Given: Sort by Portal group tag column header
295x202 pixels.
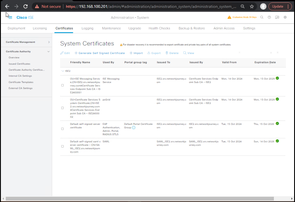Looking at the screenshot, I should coord(136,62).
